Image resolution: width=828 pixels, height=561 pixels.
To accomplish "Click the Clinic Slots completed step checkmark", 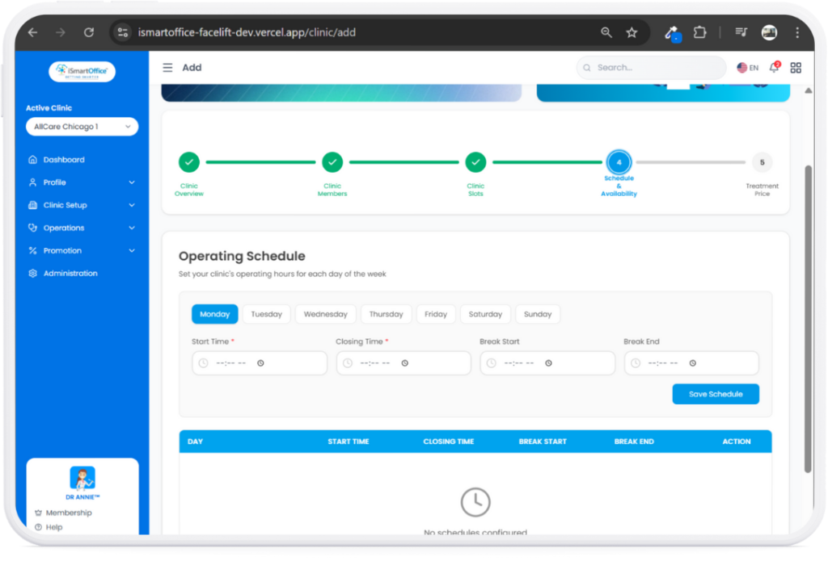I will tap(475, 162).
